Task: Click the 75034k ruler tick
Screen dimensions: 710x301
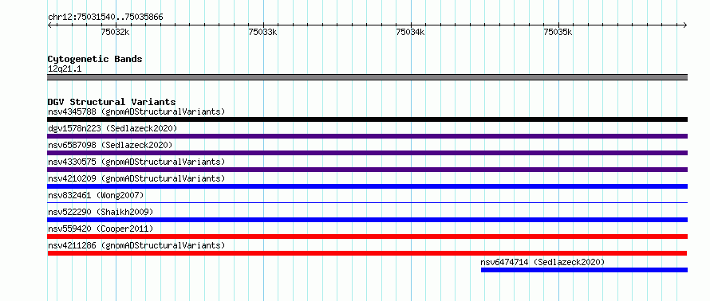Action: pos(411,32)
